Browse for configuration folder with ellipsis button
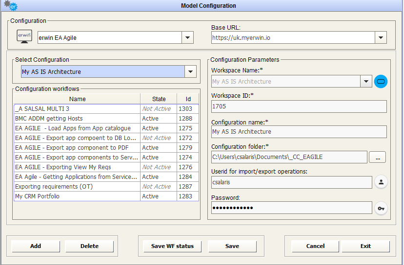The height and width of the screenshot is (265, 404). click(x=377, y=157)
